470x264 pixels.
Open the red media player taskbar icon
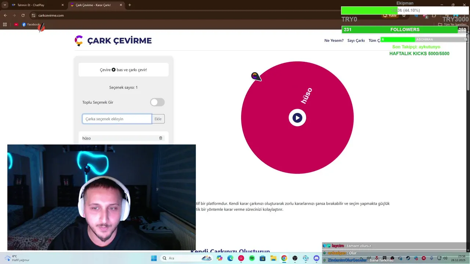point(241,258)
